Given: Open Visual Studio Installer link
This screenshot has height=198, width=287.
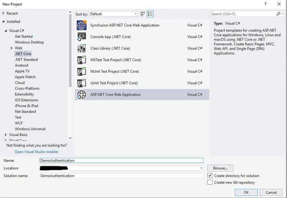Looking at the screenshot, I should point(36,152).
